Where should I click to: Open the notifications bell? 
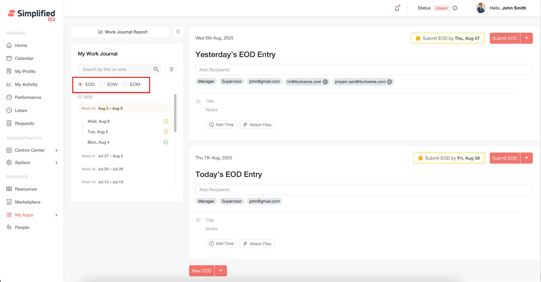click(397, 8)
